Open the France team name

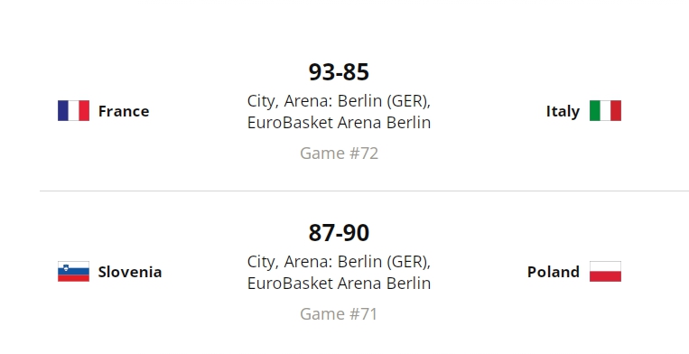pos(124,111)
